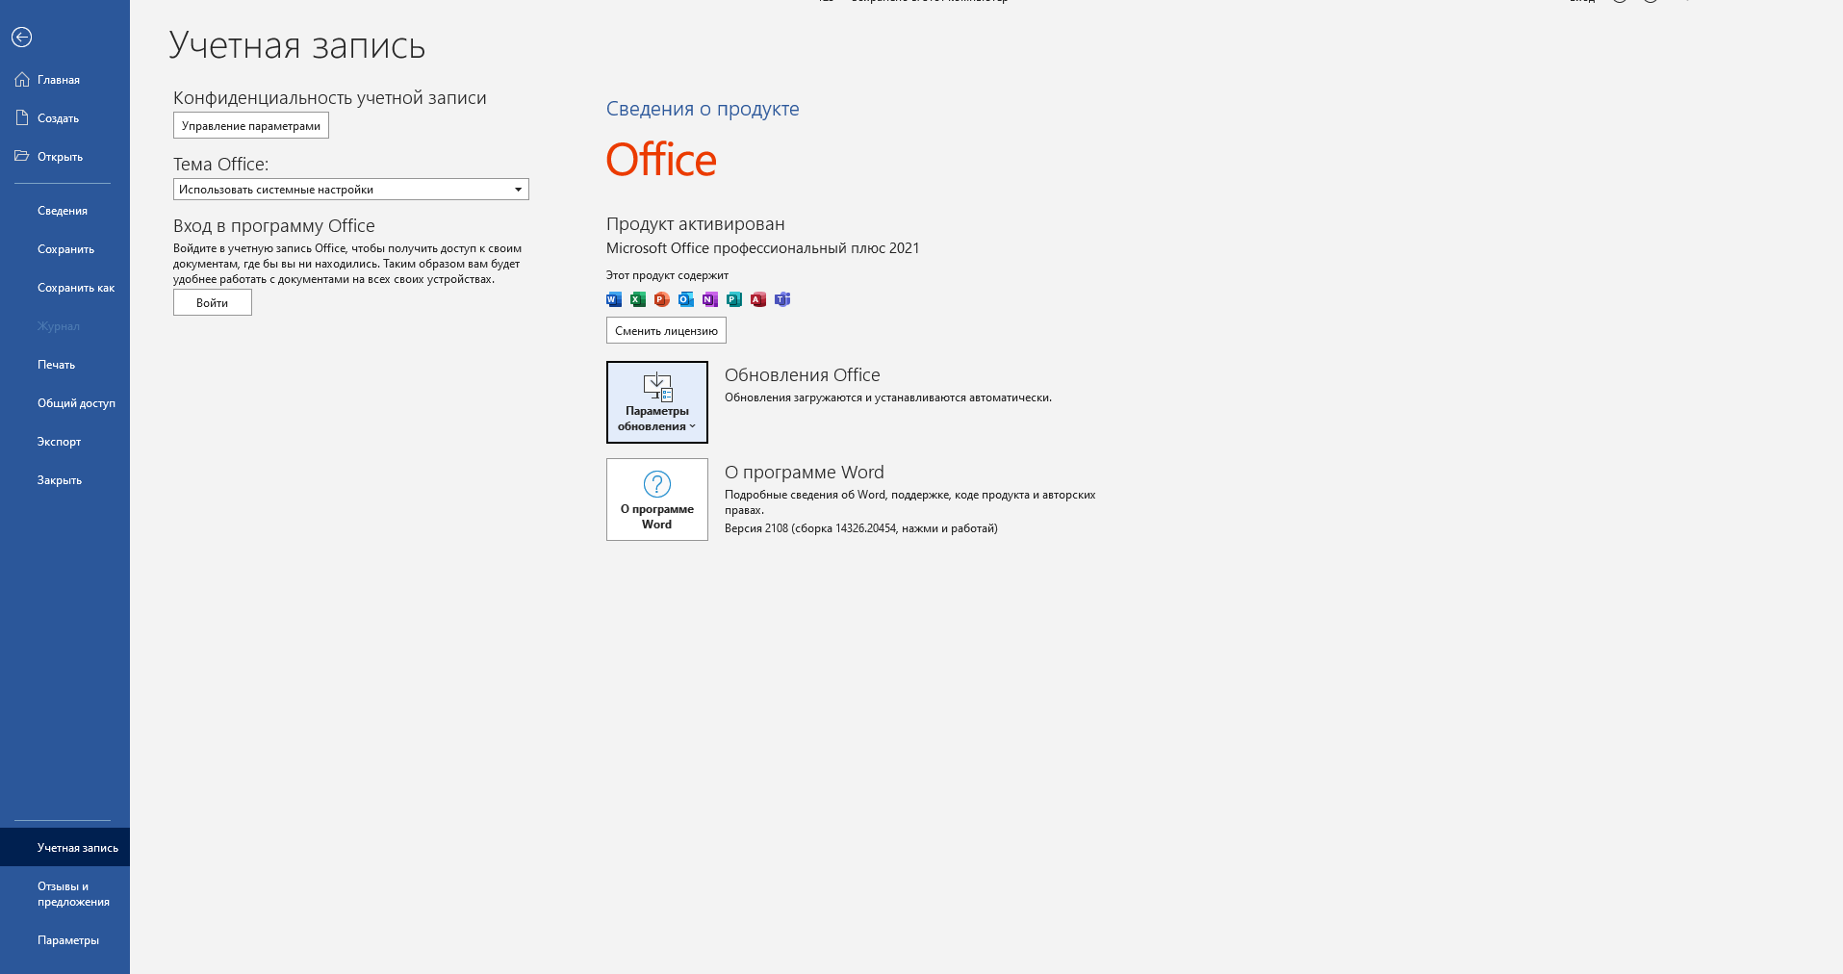Click the Главная home icon

pyautogui.click(x=22, y=80)
